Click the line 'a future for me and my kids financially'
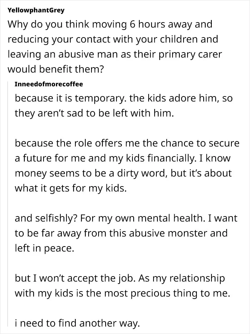This screenshot has width=250, height=334. tap(122, 158)
